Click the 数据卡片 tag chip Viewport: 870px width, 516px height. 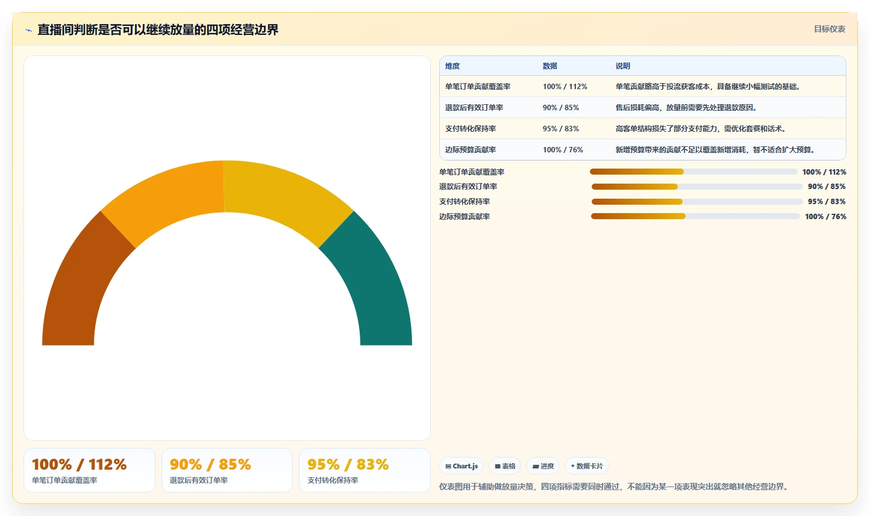click(x=587, y=466)
